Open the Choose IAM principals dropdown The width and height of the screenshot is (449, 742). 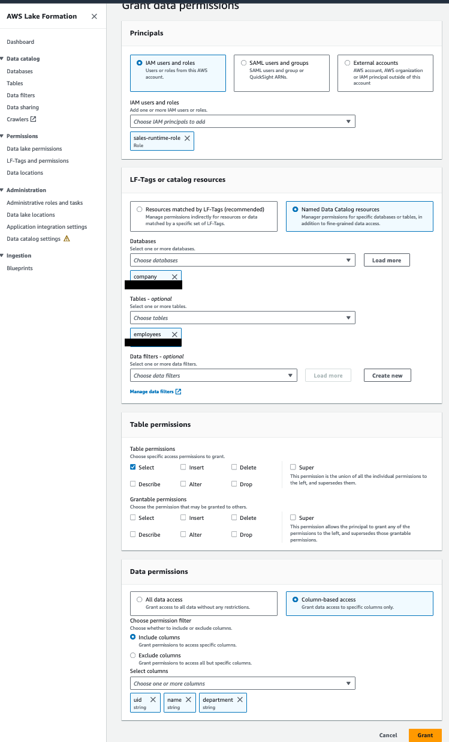(242, 121)
